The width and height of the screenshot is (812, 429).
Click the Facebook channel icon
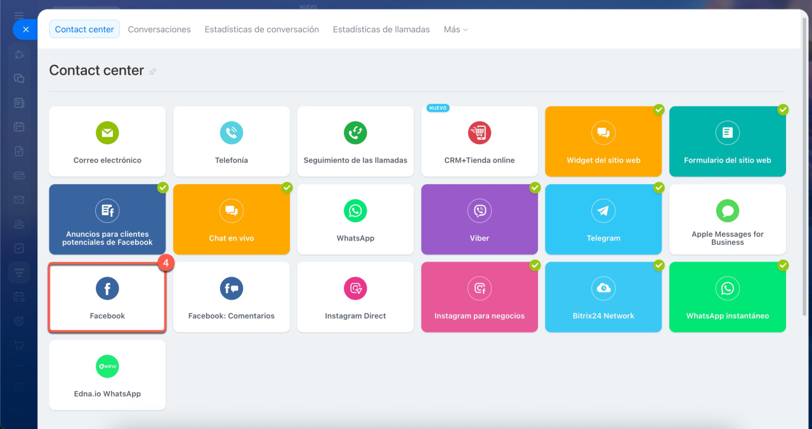(x=107, y=288)
